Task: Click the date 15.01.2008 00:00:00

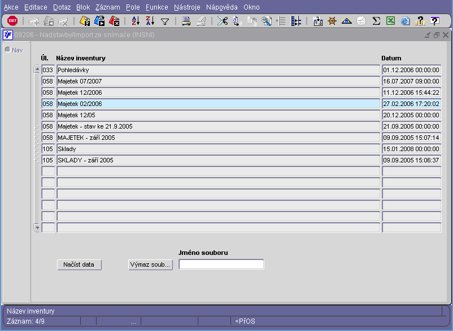Action: coord(411,149)
